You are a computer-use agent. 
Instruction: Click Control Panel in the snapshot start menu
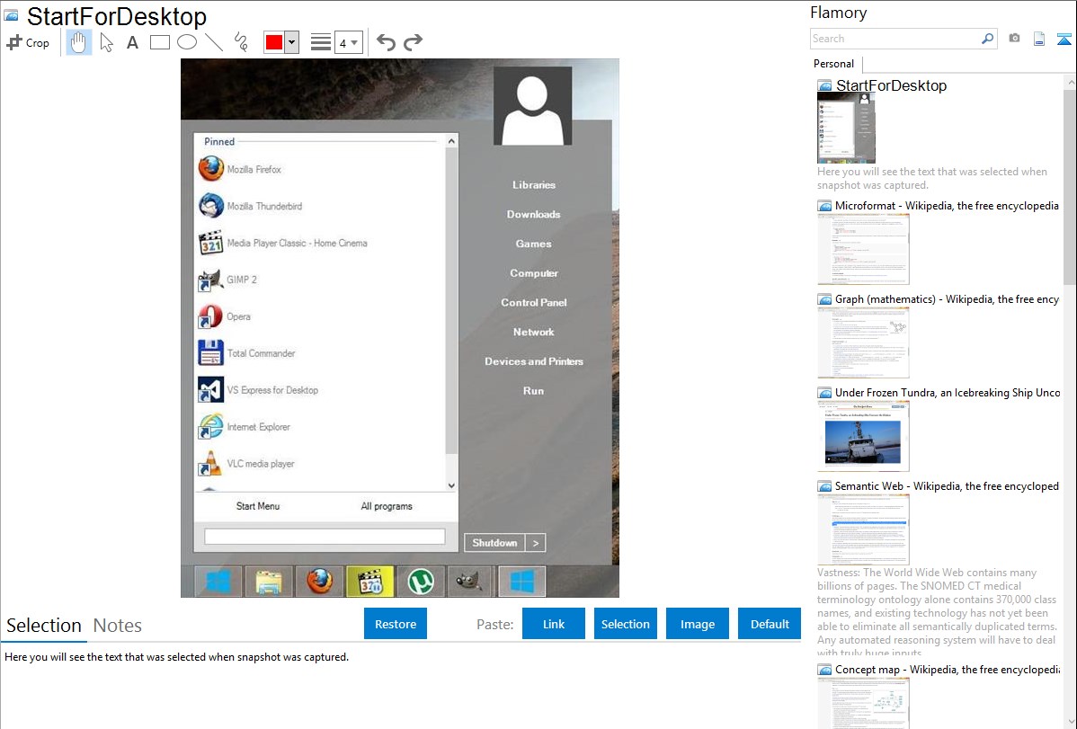click(534, 302)
